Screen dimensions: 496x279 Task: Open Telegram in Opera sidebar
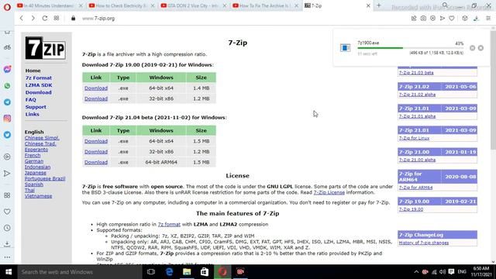pyautogui.click(x=7, y=102)
